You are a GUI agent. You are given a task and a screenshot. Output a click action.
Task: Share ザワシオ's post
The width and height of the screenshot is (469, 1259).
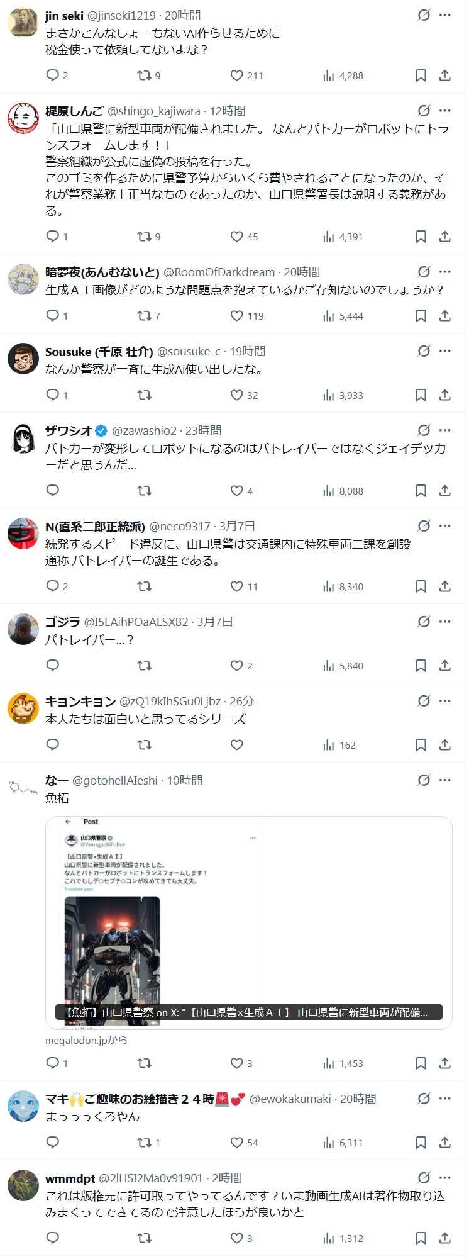pos(445,491)
